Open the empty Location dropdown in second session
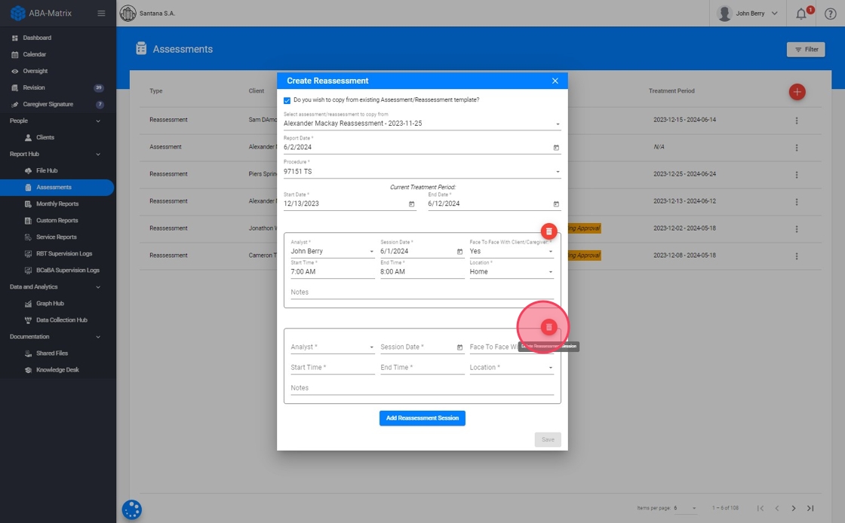 pyautogui.click(x=512, y=368)
